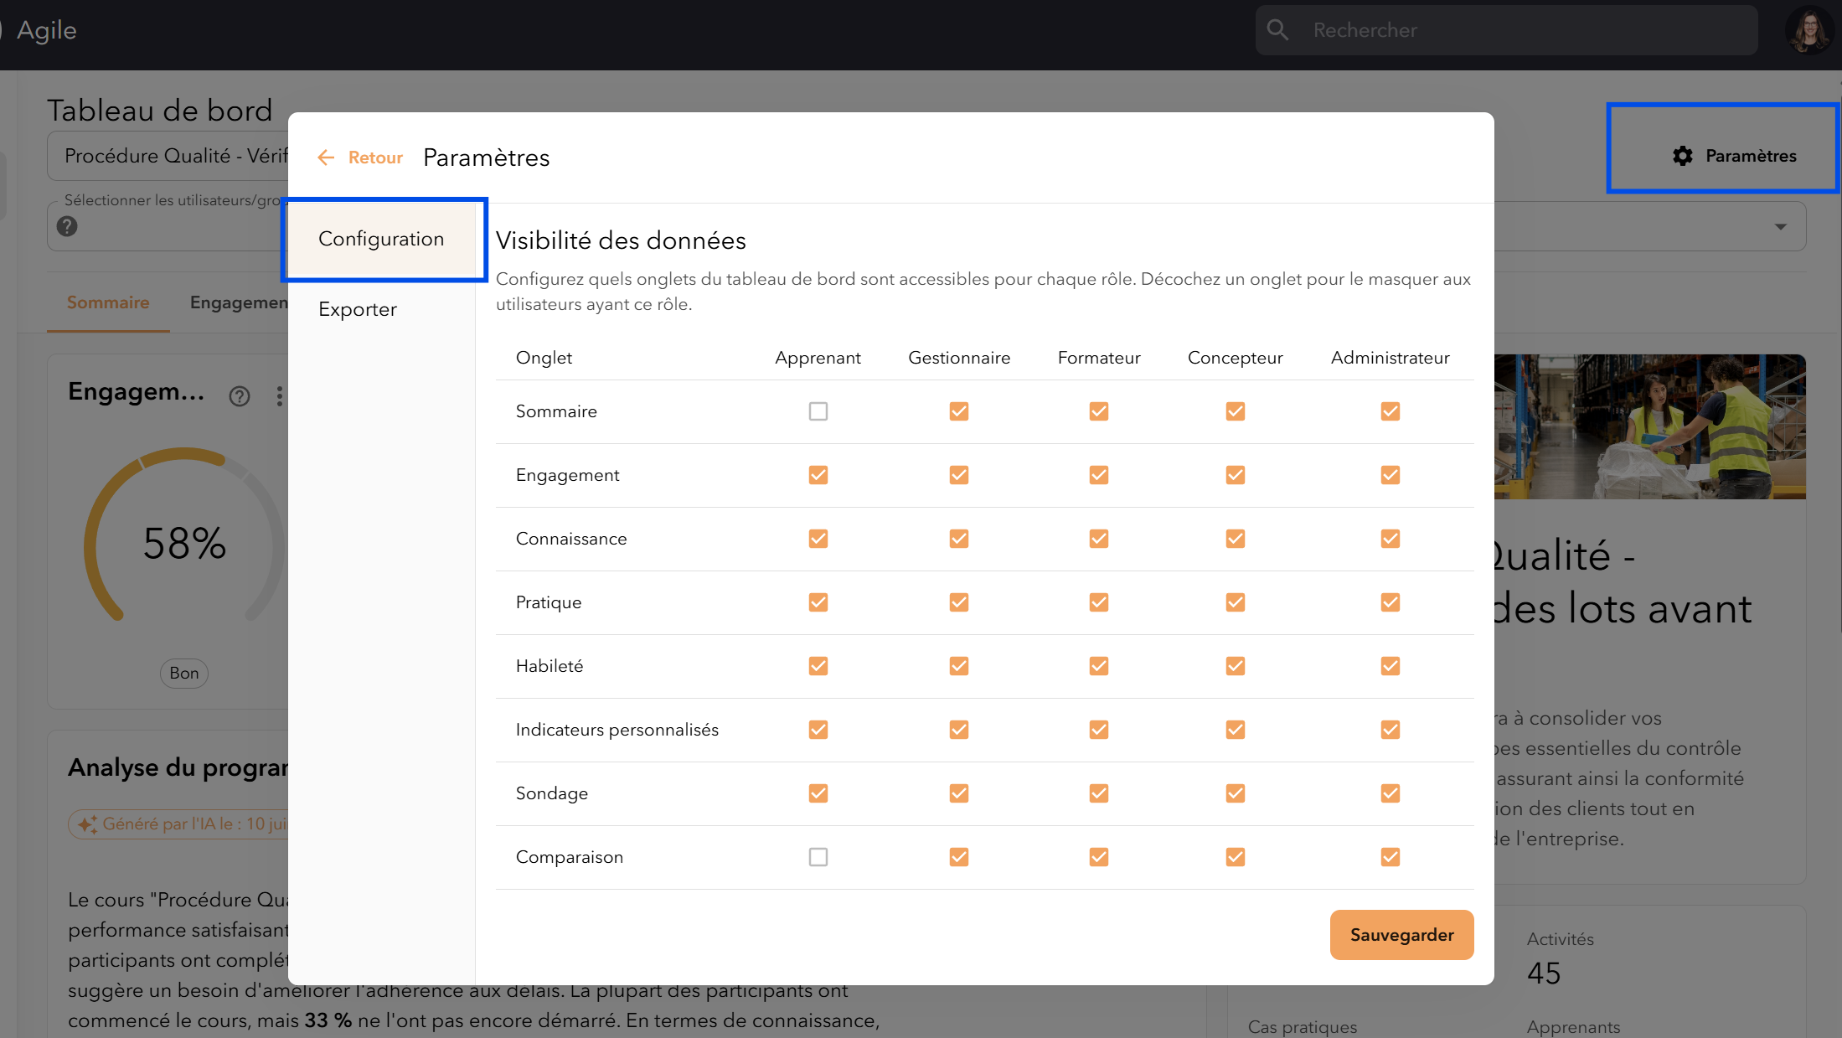Image resolution: width=1842 pixels, height=1038 pixels.
Task: Select the Exporter settings tab
Action: [x=382, y=309]
